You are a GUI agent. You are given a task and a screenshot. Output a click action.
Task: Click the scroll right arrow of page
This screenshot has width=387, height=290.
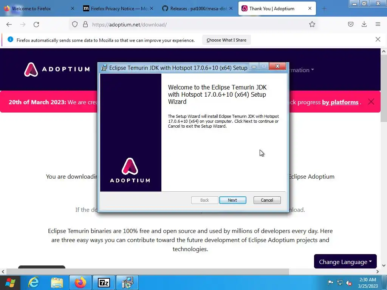coord(378,271)
